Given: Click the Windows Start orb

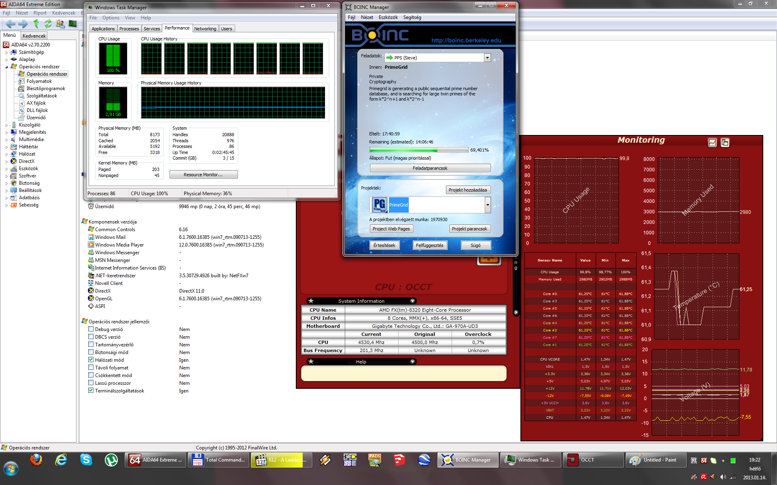Looking at the screenshot, I should pos(11,469).
